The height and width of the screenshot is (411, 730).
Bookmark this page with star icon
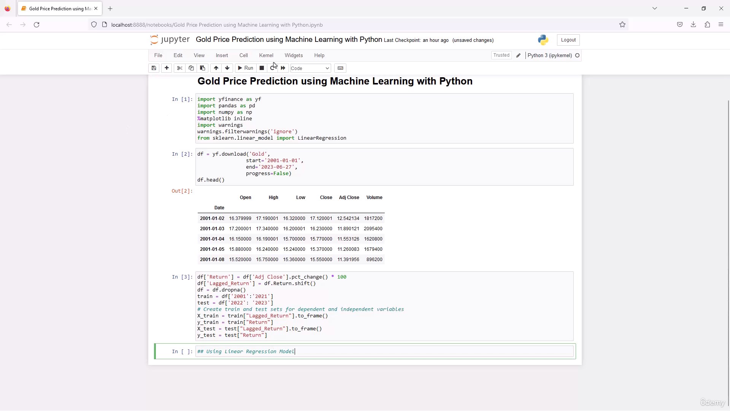[x=622, y=25]
